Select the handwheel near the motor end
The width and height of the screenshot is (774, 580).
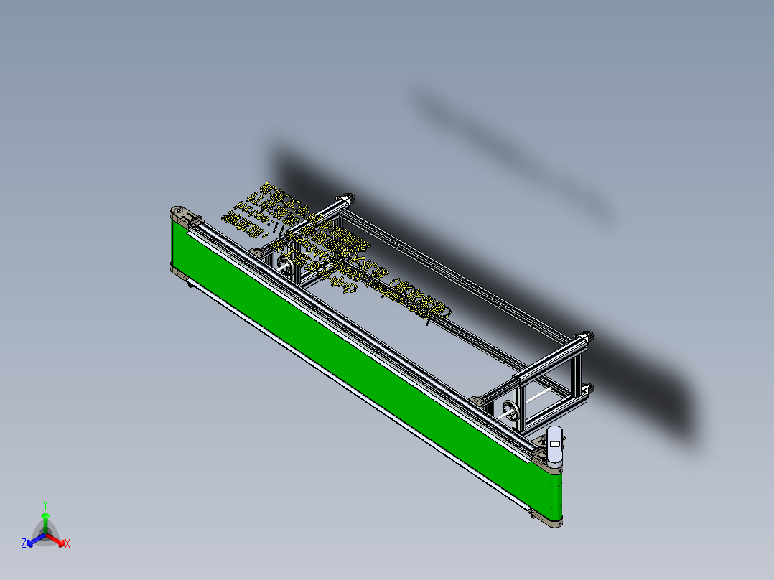pyautogui.click(x=511, y=411)
